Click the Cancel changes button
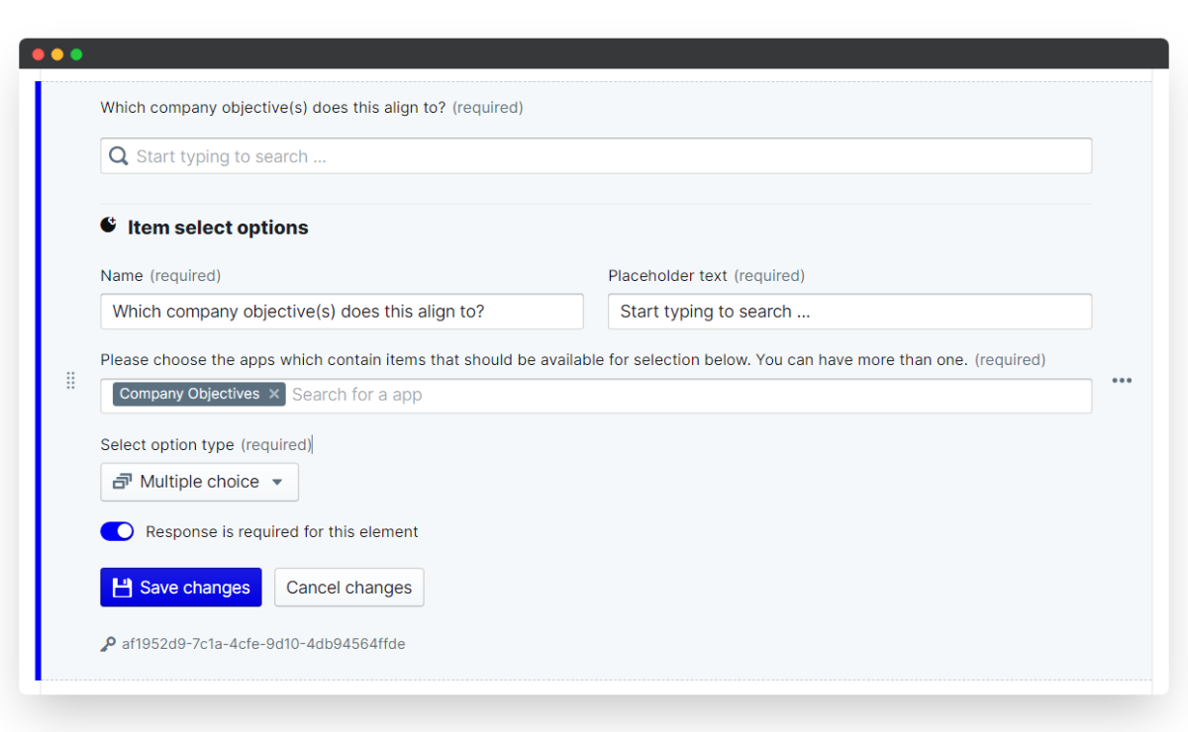 [x=348, y=588]
